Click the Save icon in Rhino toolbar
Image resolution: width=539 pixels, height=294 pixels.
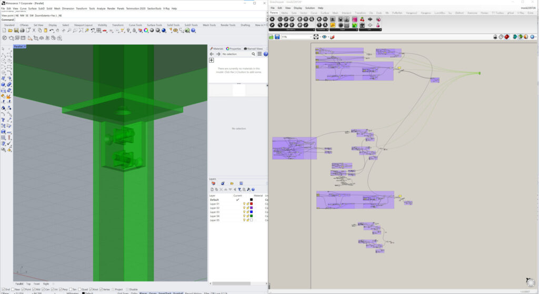[x=16, y=31]
